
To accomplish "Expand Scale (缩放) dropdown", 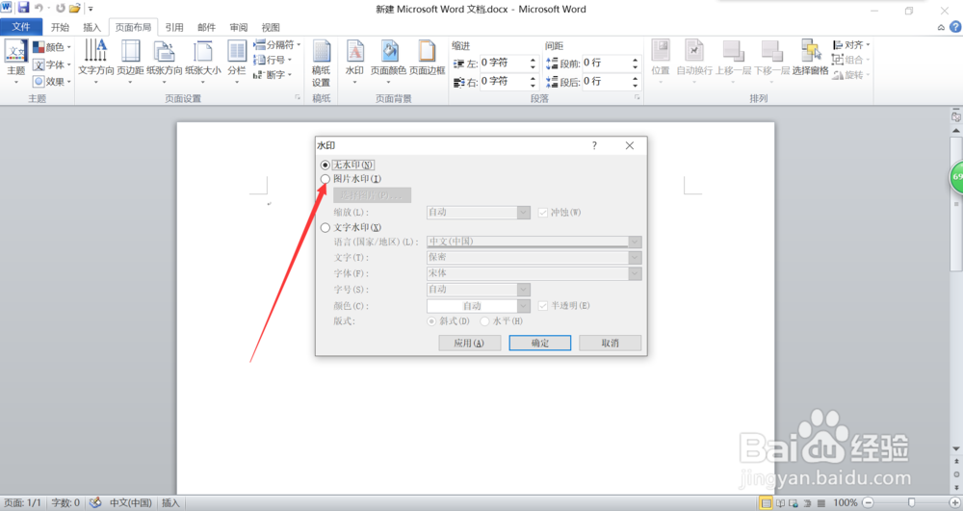I will coord(523,213).
